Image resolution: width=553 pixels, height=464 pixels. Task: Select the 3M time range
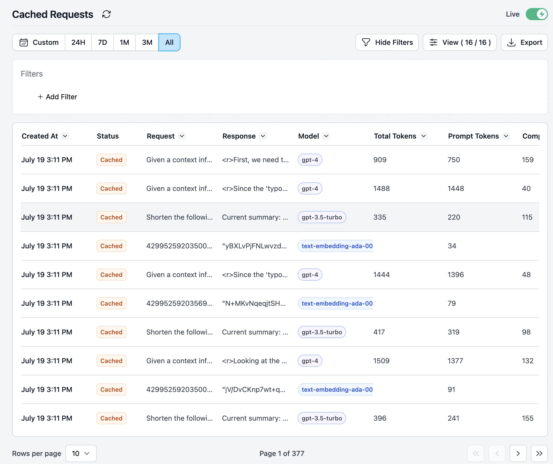[x=147, y=42]
